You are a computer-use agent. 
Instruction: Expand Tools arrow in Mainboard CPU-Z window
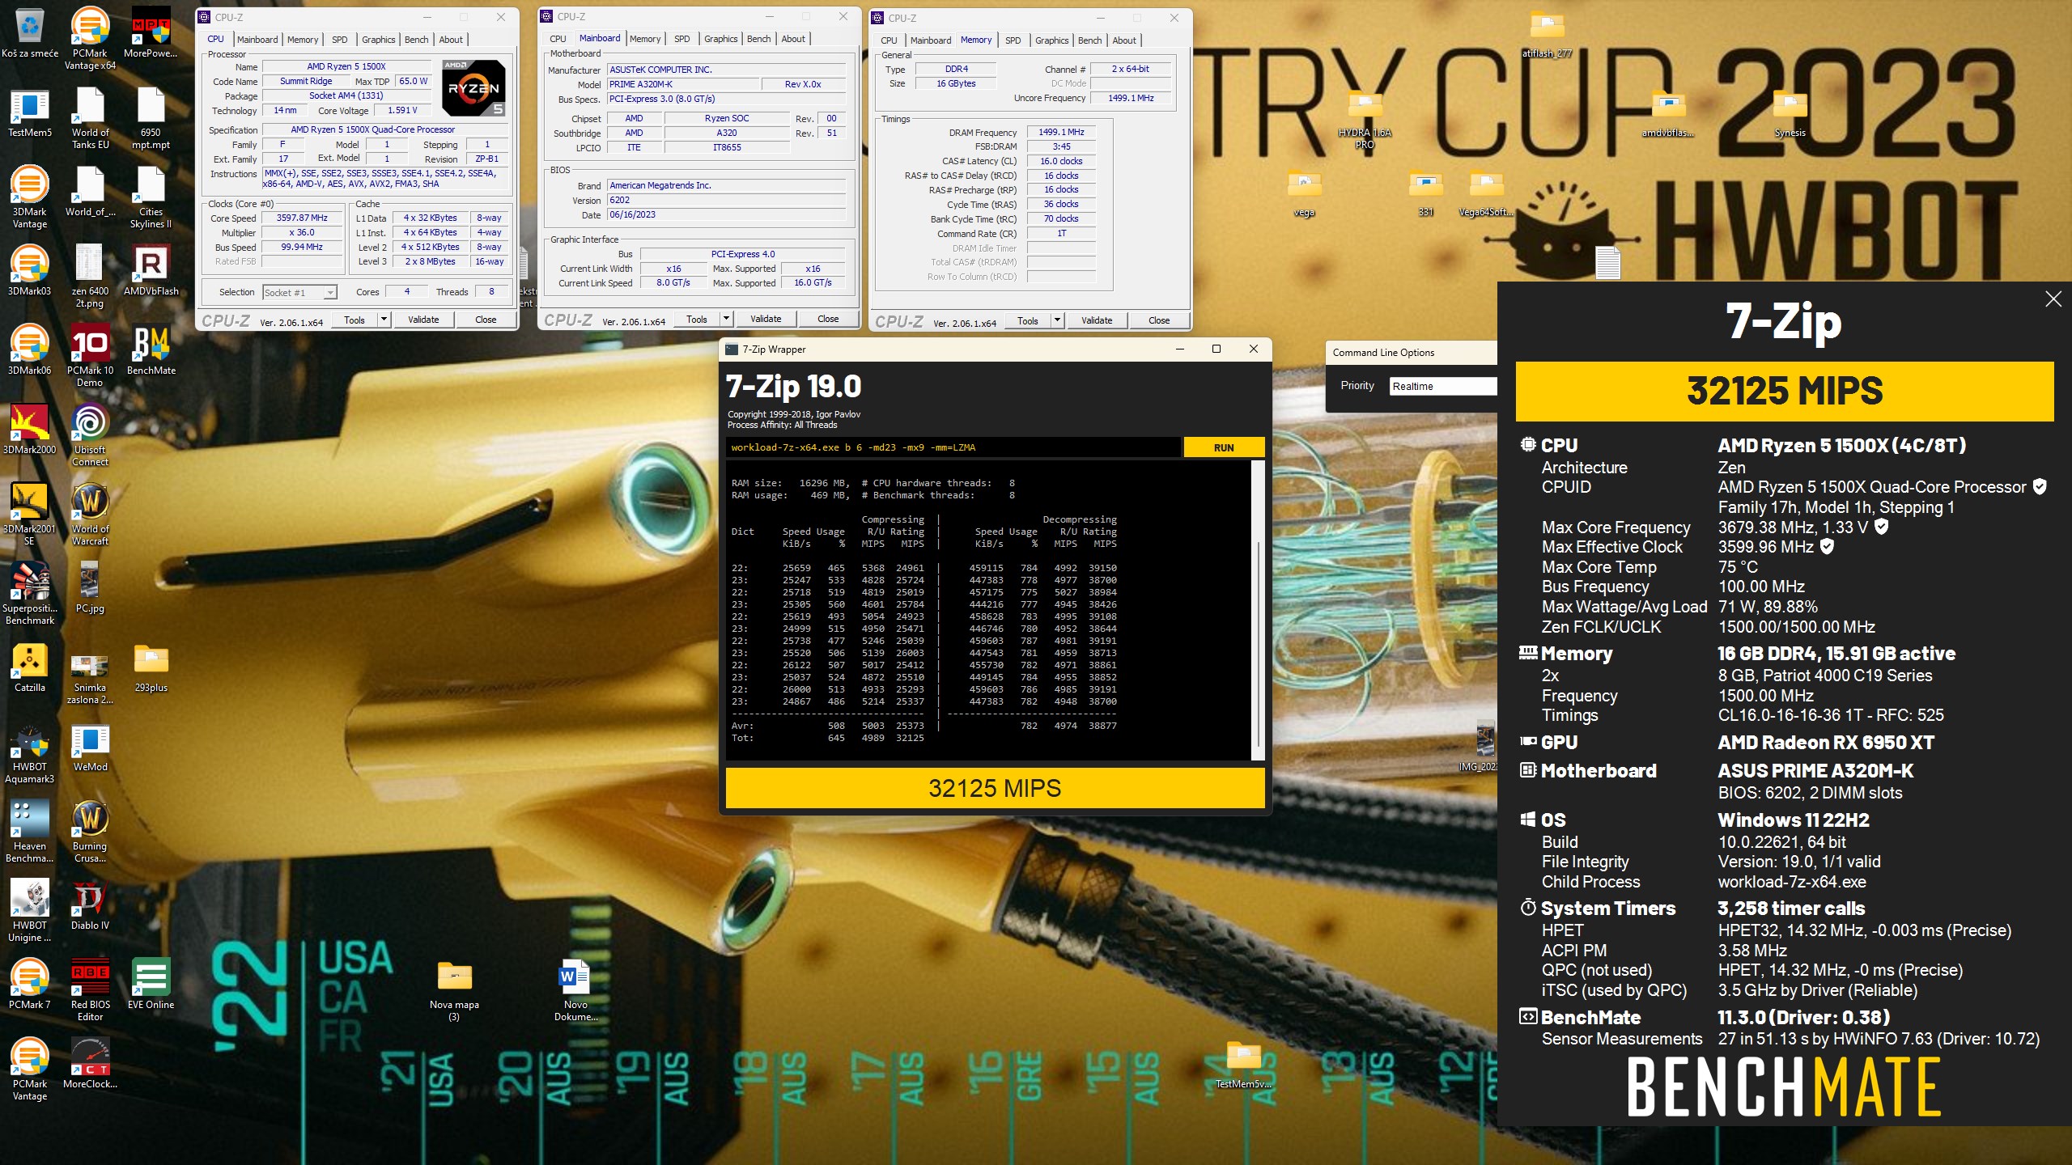tap(727, 319)
